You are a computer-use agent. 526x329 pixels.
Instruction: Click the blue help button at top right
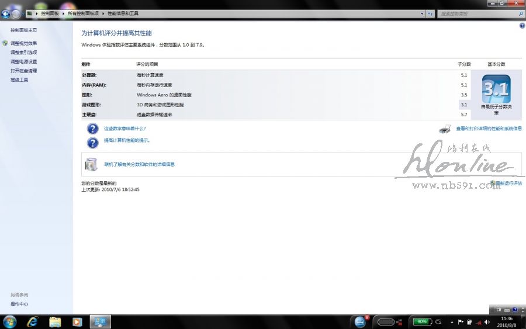(522, 26)
